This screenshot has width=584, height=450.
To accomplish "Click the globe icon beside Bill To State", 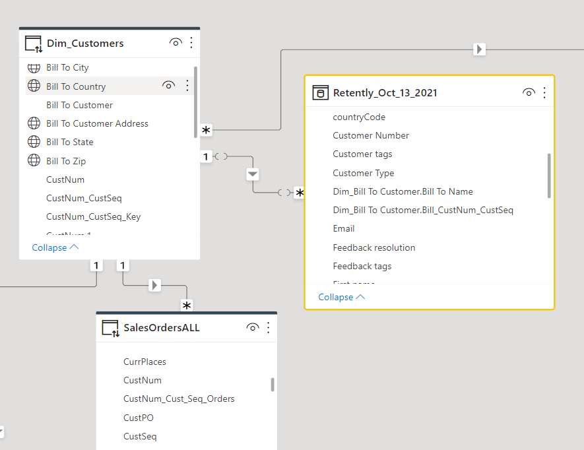I will (x=34, y=142).
